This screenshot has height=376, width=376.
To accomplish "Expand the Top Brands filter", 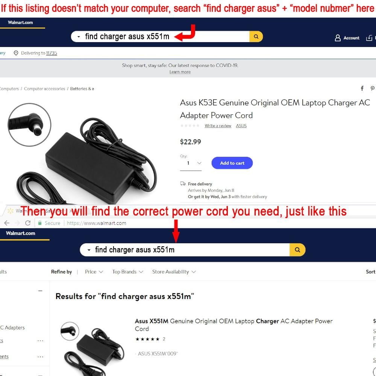I will point(127,272).
